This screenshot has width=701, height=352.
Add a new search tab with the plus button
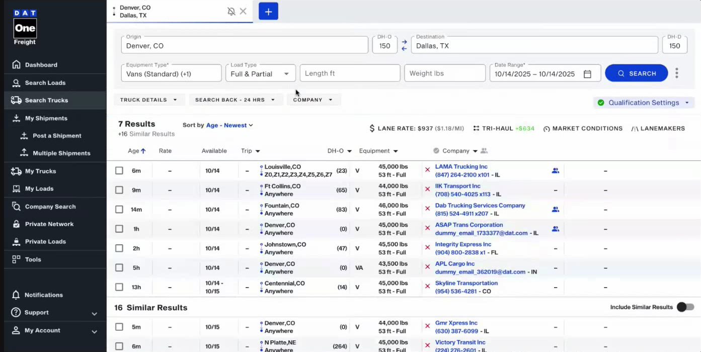coord(268,12)
